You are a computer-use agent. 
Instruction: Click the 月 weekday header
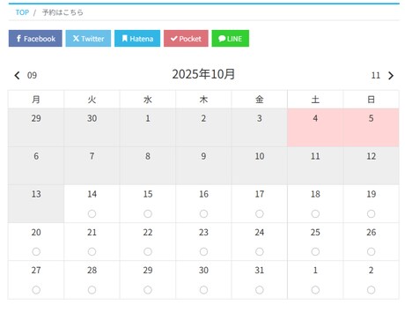[x=36, y=100]
